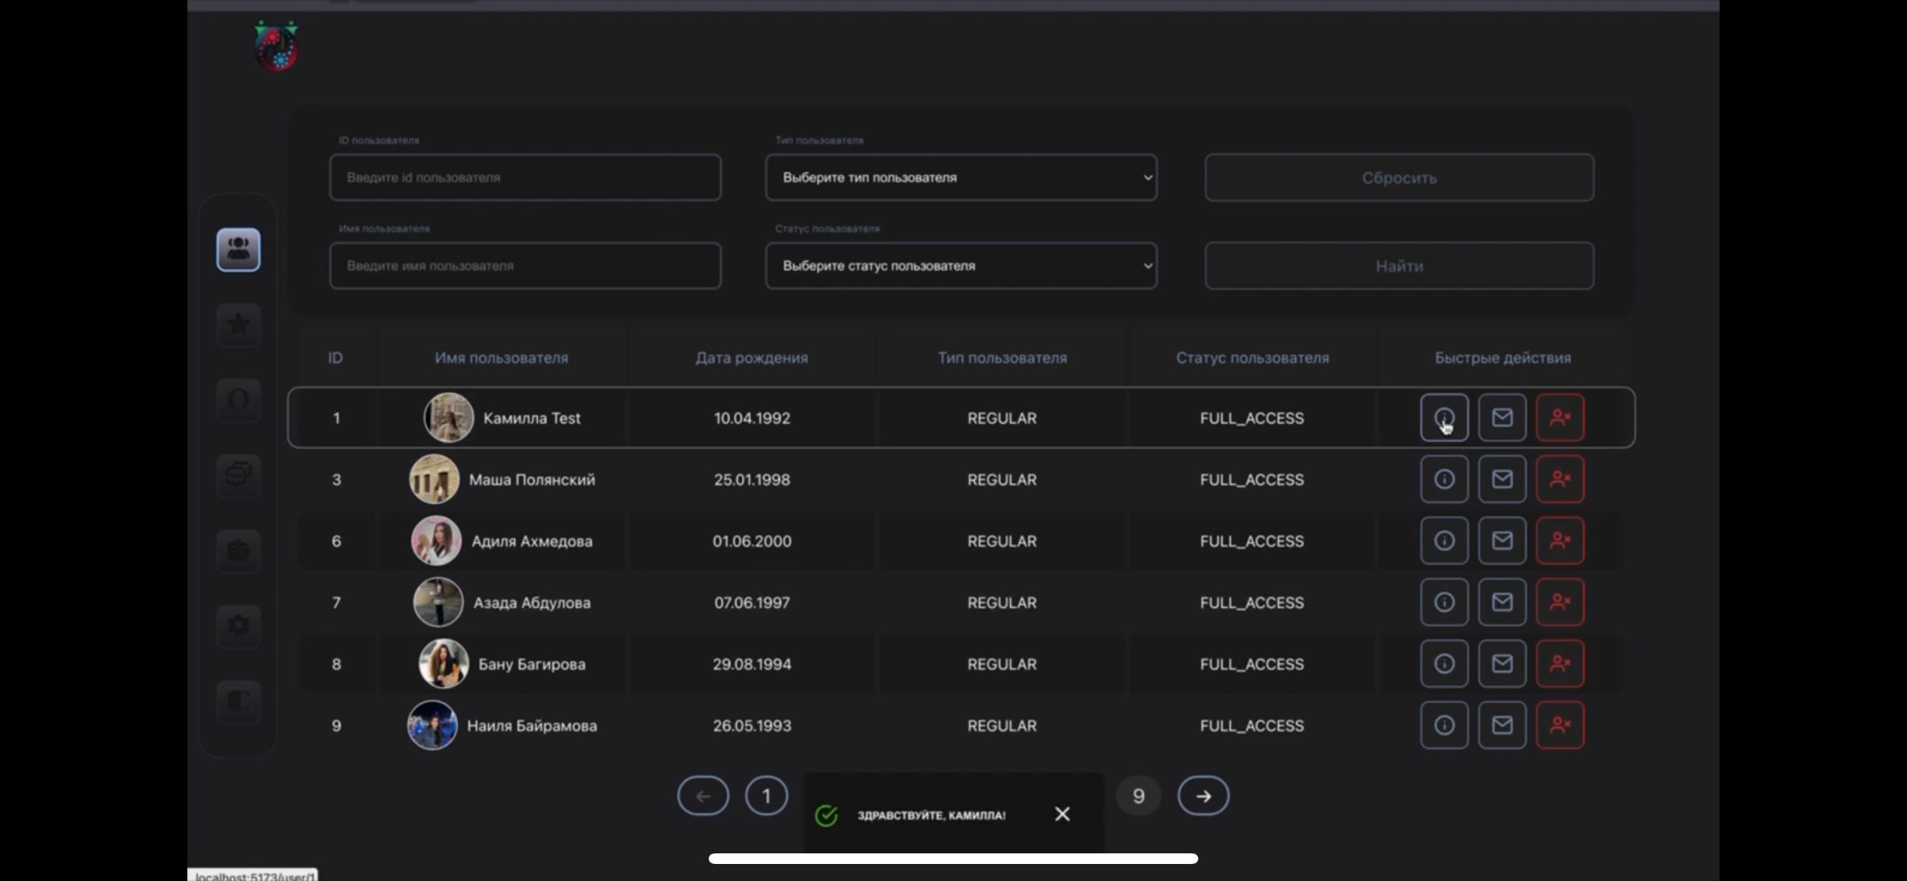Open the users section in the sidebar
The image size is (1907, 881).
point(238,250)
